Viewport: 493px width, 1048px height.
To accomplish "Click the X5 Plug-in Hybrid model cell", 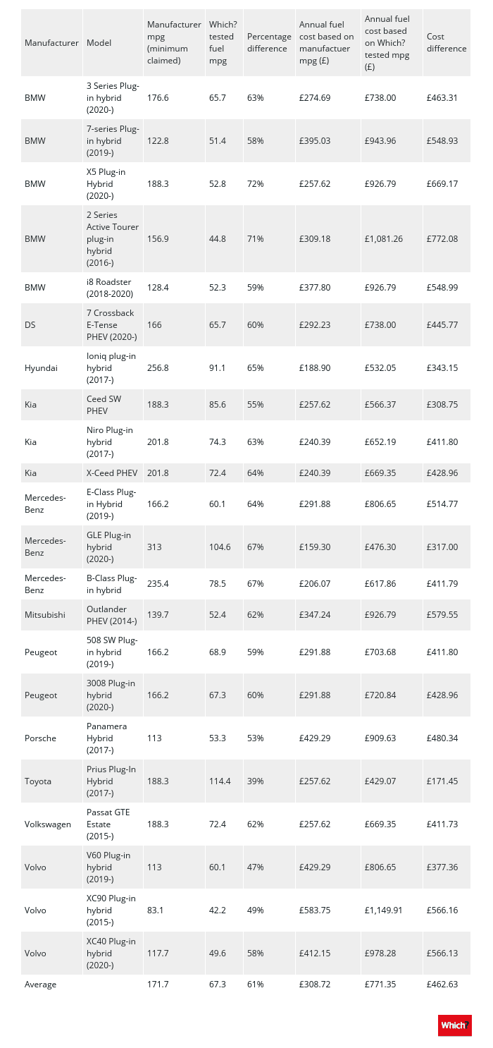I will [x=112, y=184].
